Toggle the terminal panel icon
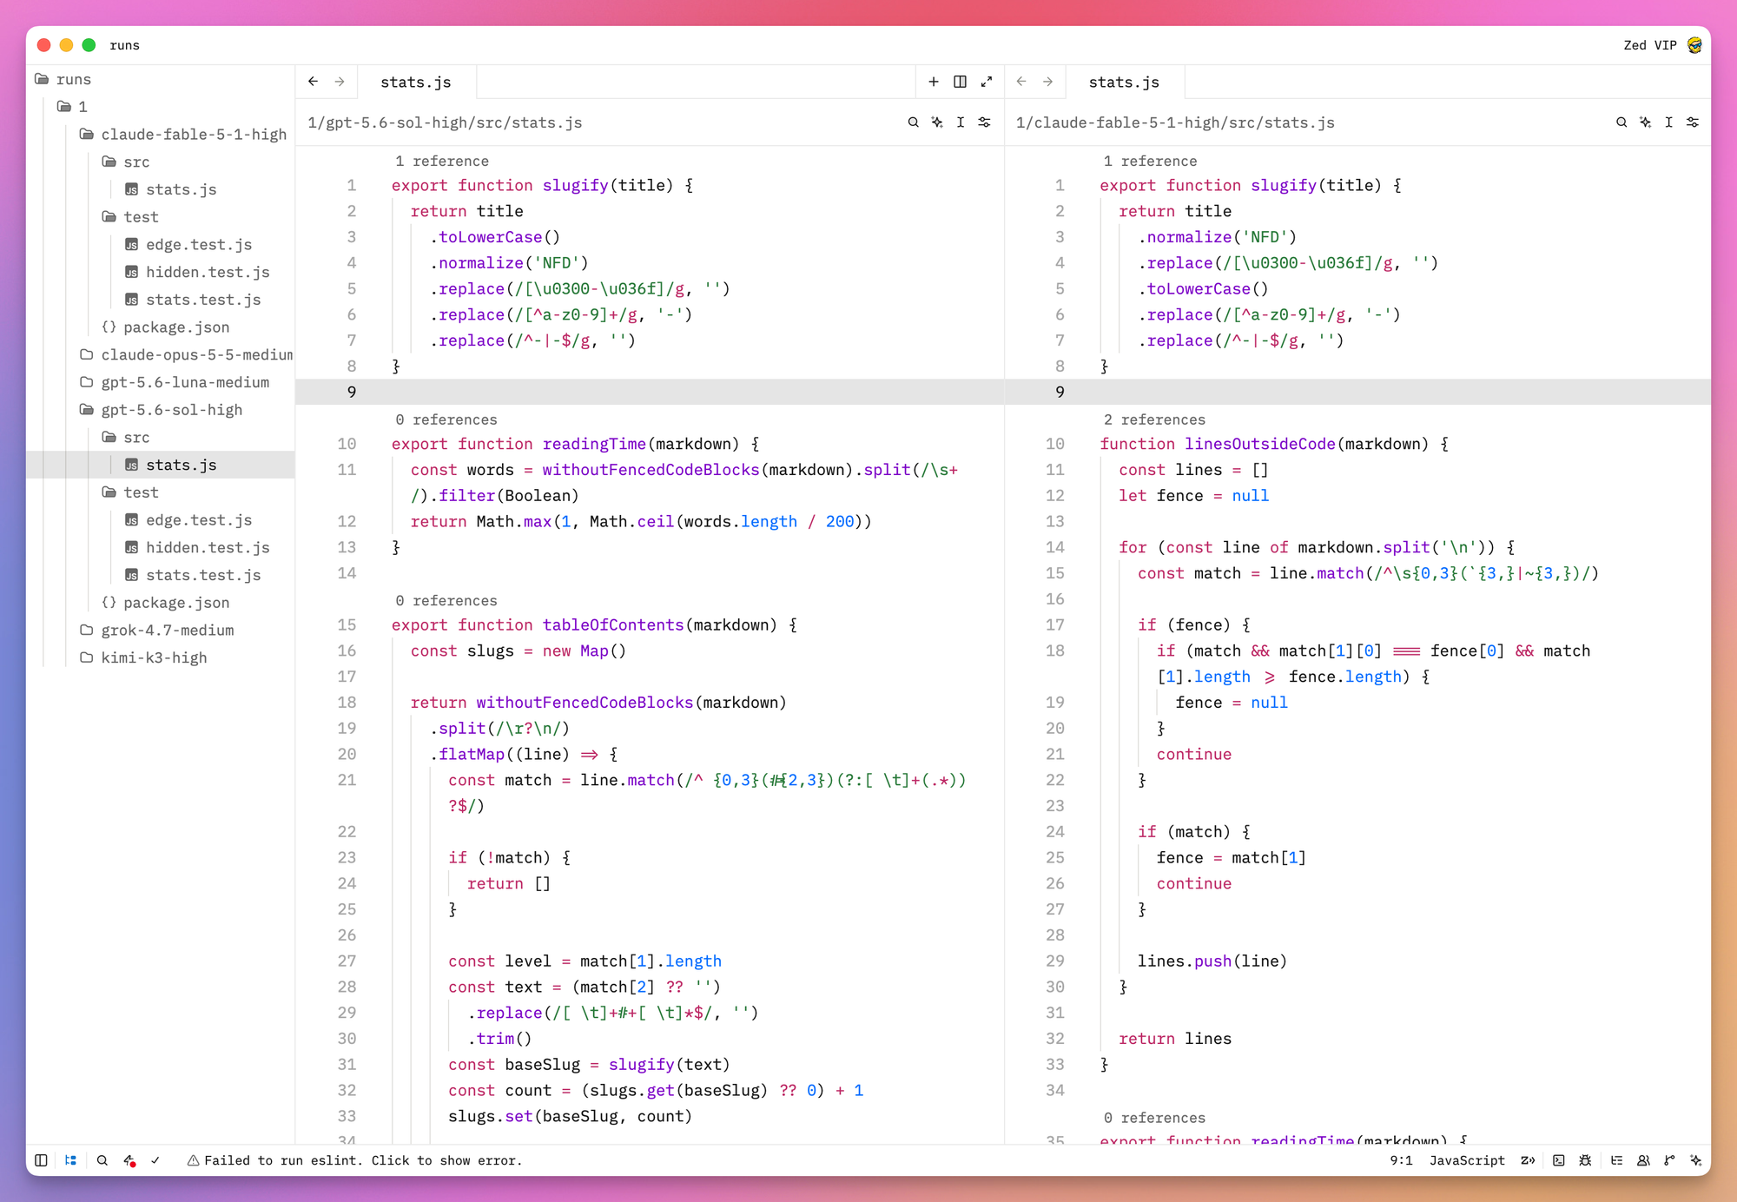Screen dimensions: 1737x1202 pos(1559,1160)
